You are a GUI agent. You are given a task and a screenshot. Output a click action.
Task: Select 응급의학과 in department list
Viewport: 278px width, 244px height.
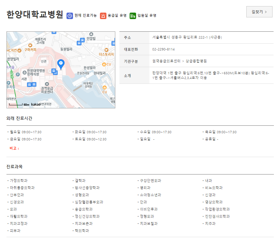coord(84,209)
